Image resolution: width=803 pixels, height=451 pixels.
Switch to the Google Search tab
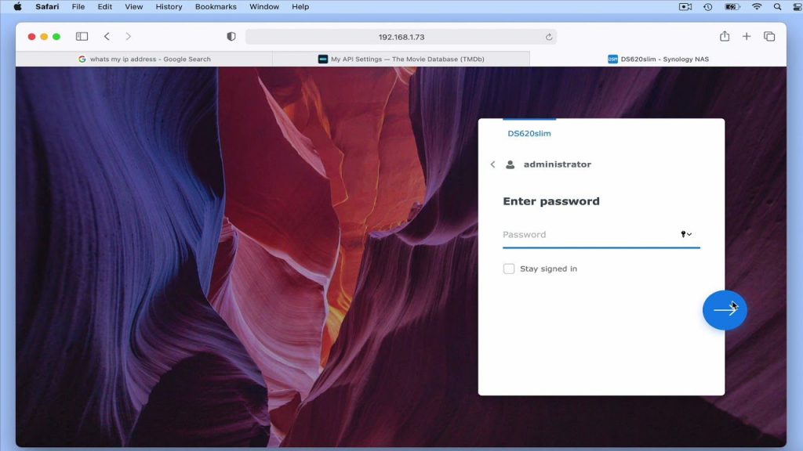144,59
